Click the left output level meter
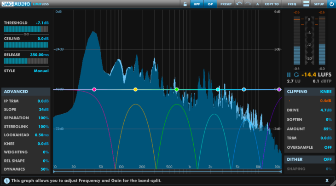This screenshot has height=186, width=336. point(297,41)
